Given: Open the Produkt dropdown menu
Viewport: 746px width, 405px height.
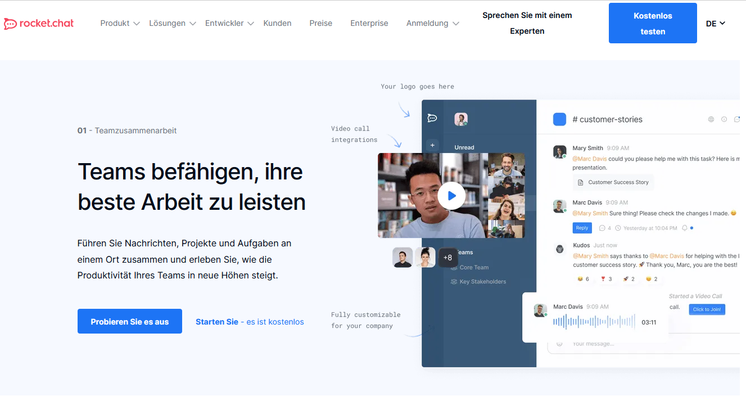Looking at the screenshot, I should [120, 23].
